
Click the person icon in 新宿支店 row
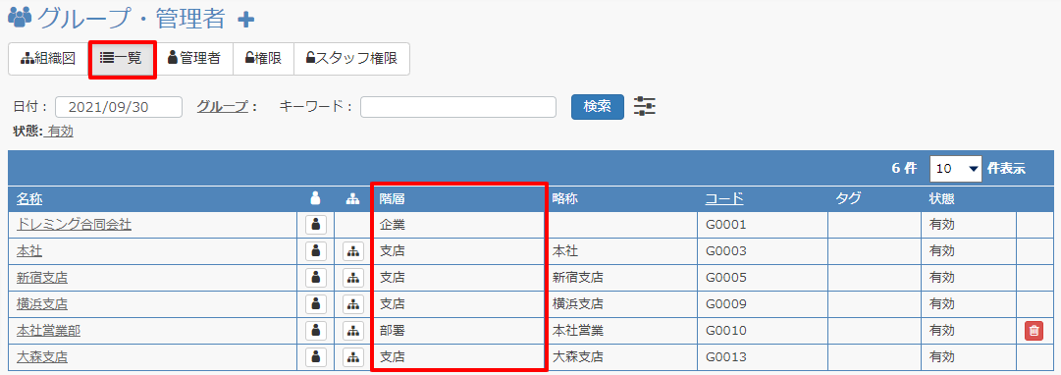point(315,278)
